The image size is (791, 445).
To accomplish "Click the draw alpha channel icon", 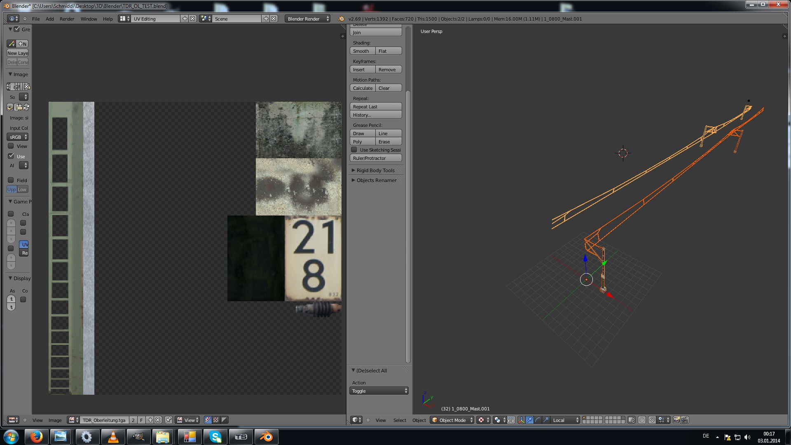I will click(216, 420).
